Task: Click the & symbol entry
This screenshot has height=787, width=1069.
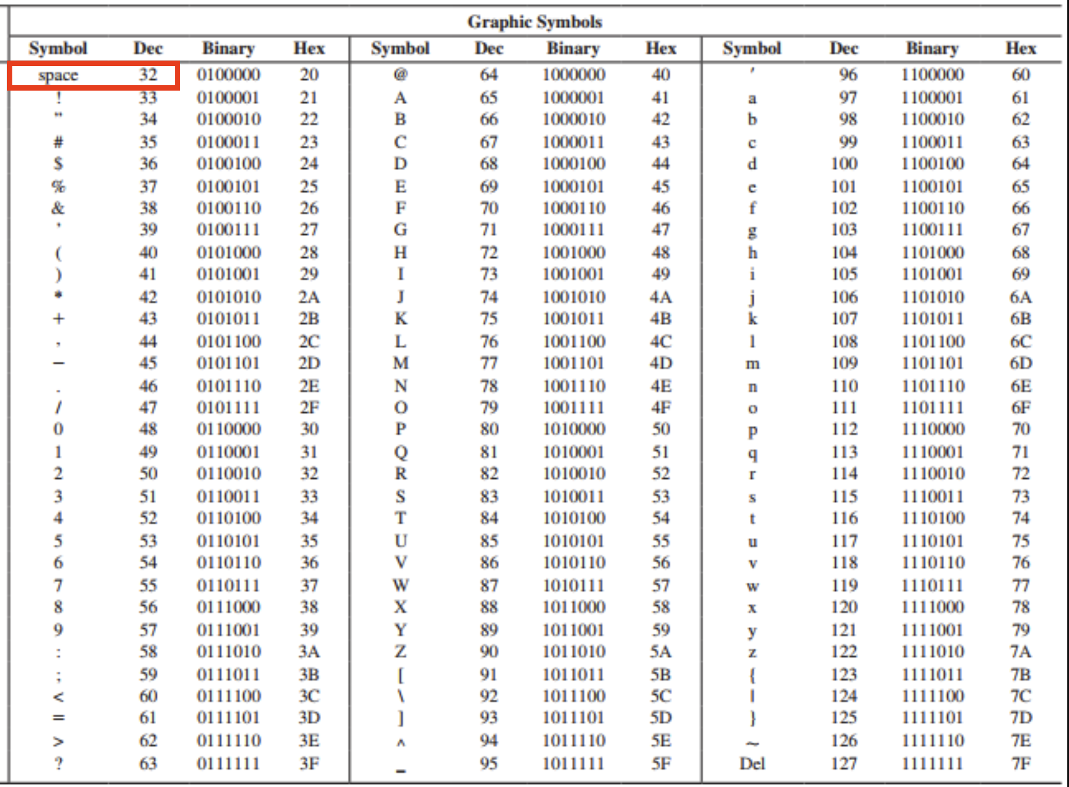Action: (x=58, y=208)
